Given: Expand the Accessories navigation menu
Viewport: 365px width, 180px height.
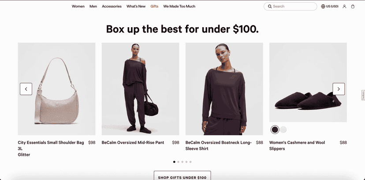Looking at the screenshot, I should 112,6.
